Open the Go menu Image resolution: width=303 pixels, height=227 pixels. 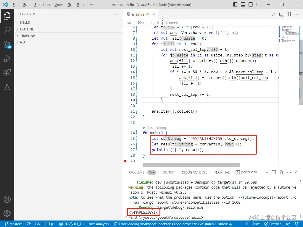click(70, 4)
